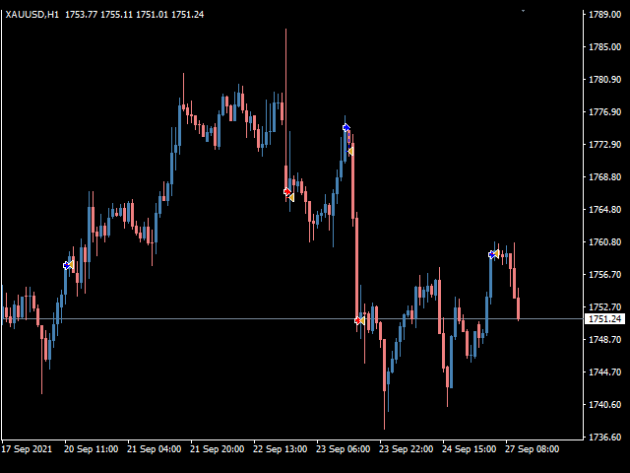Click the blue signal arrow near 27 Sep
This screenshot has width=630, height=473.
coord(491,254)
